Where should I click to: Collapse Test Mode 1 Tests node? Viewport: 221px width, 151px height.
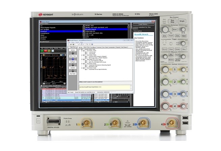82,51
